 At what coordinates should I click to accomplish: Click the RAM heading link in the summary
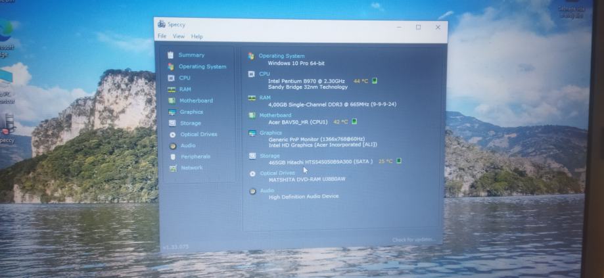(265, 98)
